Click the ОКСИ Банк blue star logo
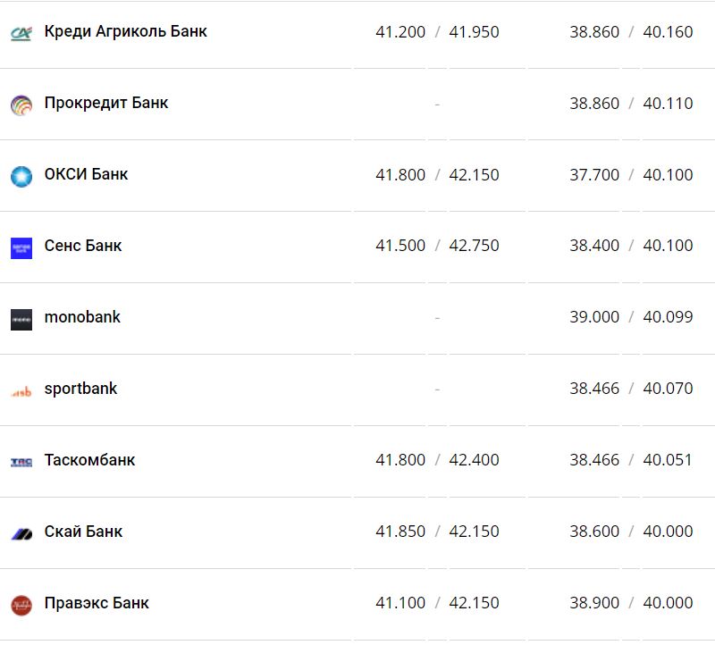This screenshot has width=715, height=645. [21, 176]
